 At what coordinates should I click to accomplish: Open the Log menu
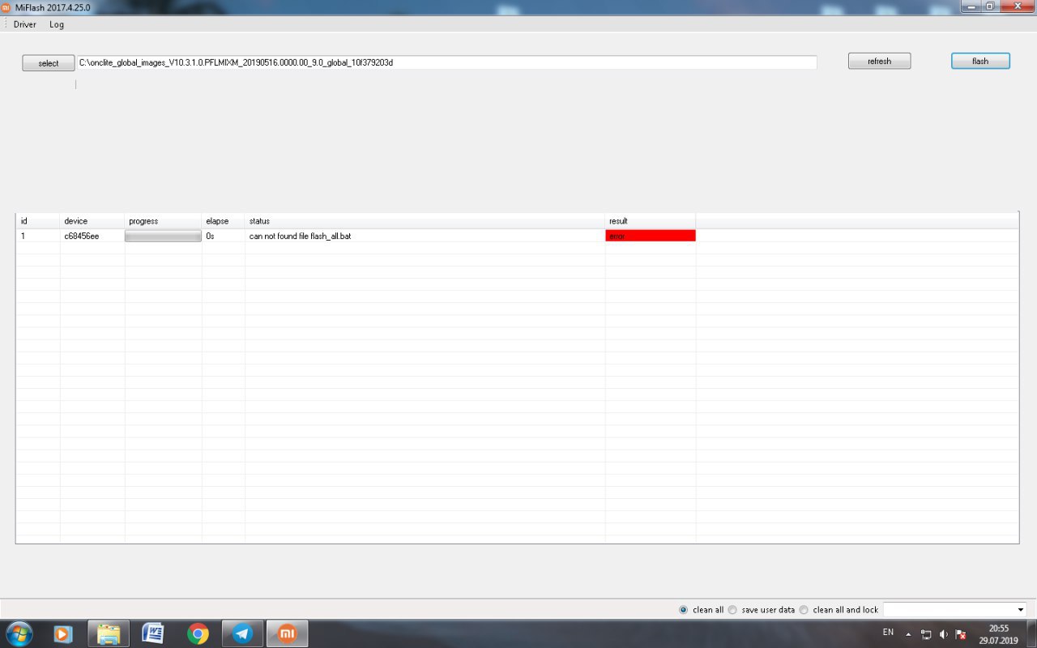point(57,24)
